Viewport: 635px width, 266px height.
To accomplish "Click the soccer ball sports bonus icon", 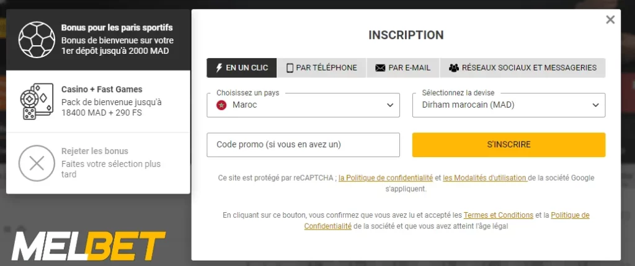I will 37,40.
